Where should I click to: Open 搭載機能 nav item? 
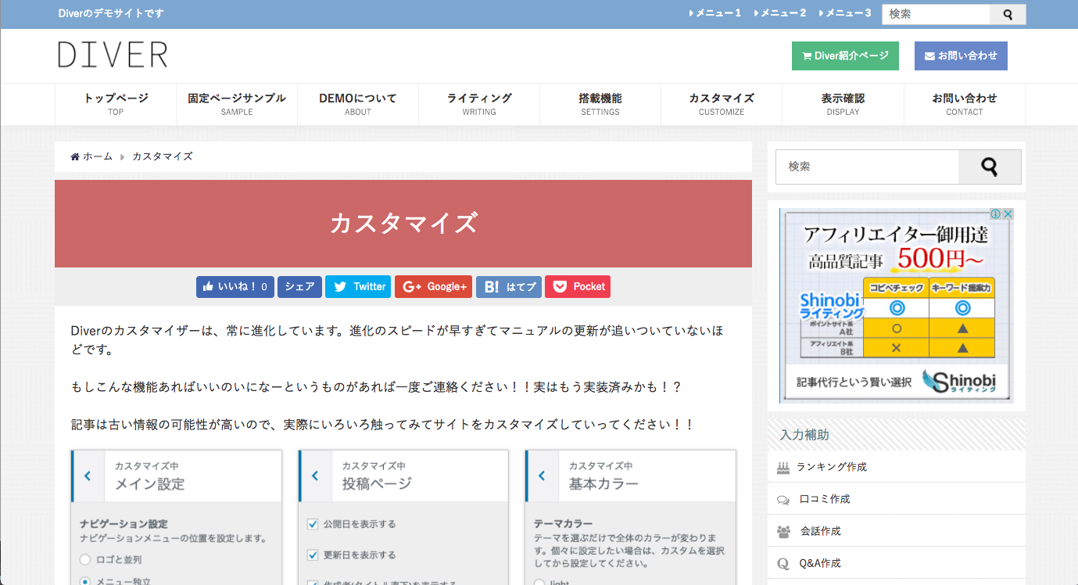pyautogui.click(x=600, y=104)
